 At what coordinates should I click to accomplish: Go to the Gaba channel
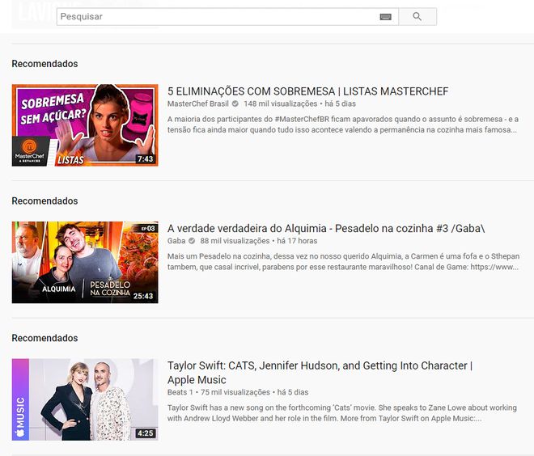point(176,241)
